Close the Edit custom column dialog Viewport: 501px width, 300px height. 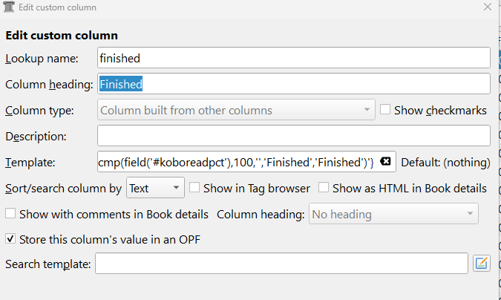point(487,7)
